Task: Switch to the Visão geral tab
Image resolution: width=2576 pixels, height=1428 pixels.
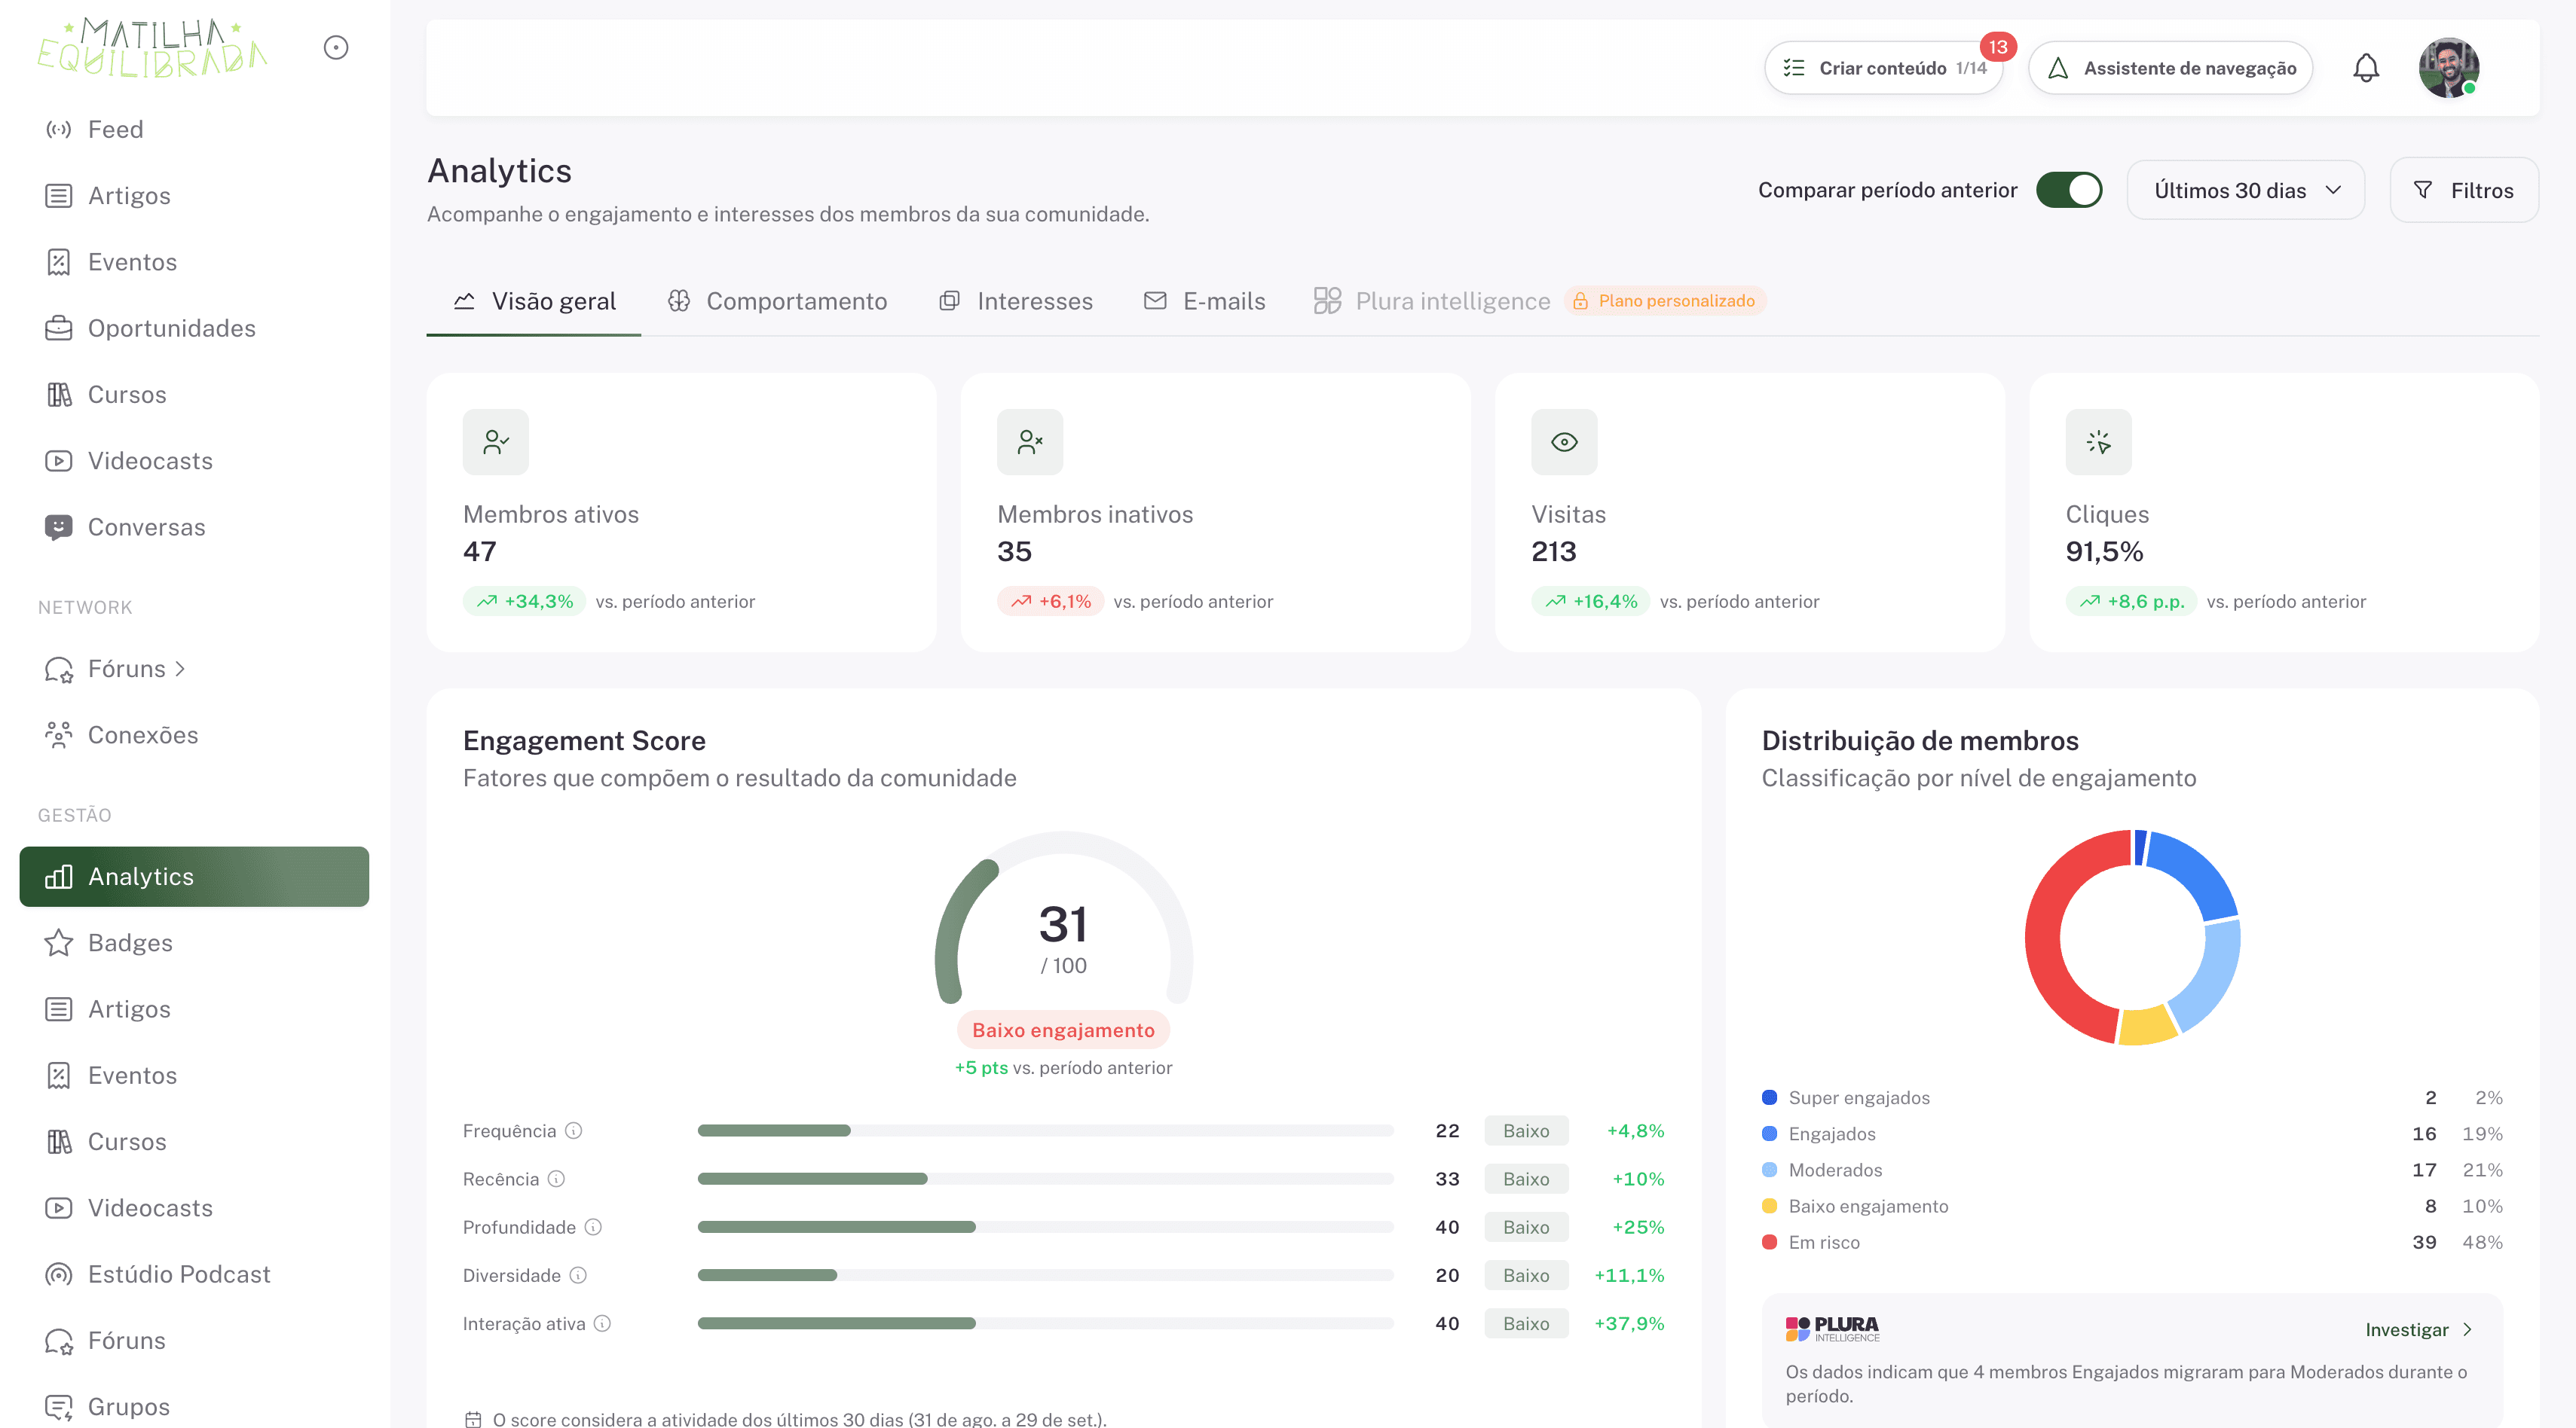Action: (534, 301)
